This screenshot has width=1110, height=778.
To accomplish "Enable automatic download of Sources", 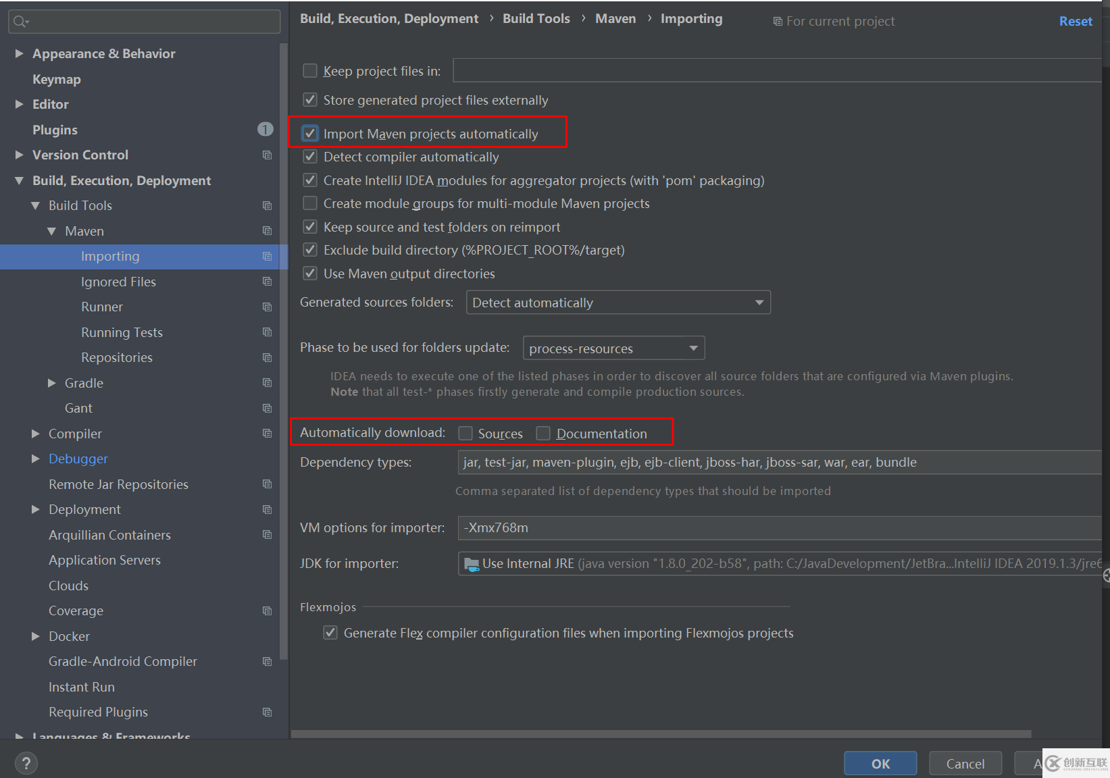I will click(465, 434).
